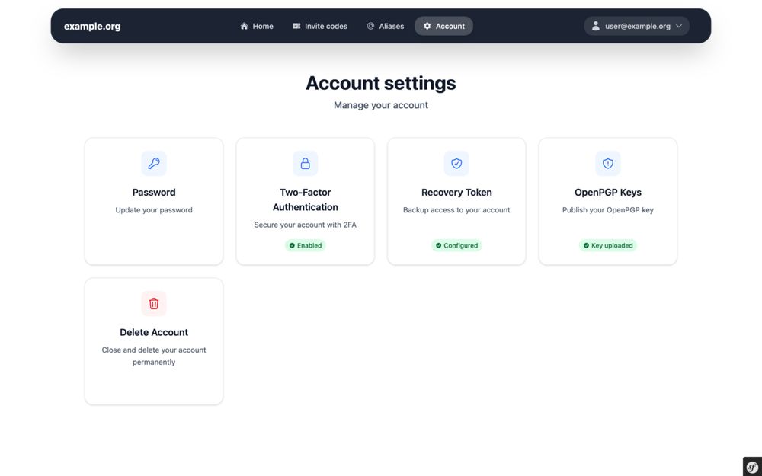The image size is (762, 476).
Task: Click 'Backup access to your account' text
Action: click(x=456, y=210)
